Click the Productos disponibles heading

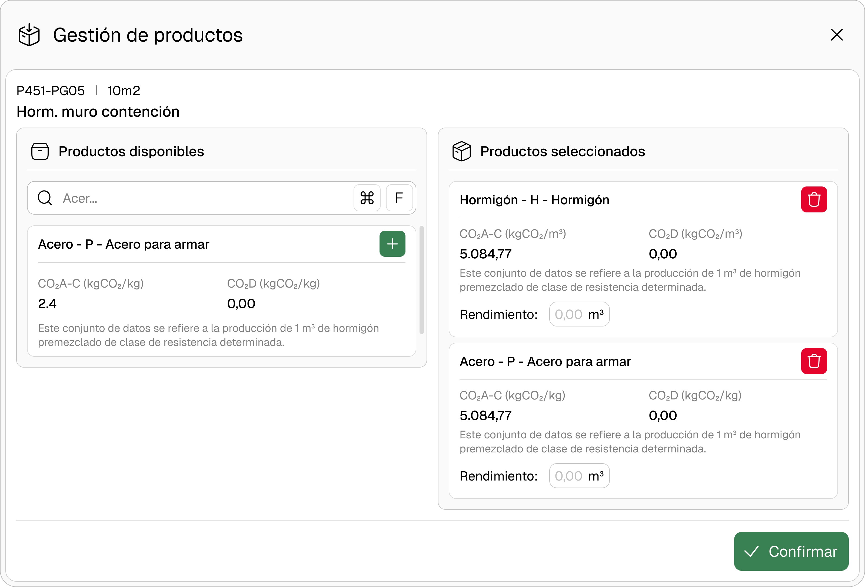(131, 152)
